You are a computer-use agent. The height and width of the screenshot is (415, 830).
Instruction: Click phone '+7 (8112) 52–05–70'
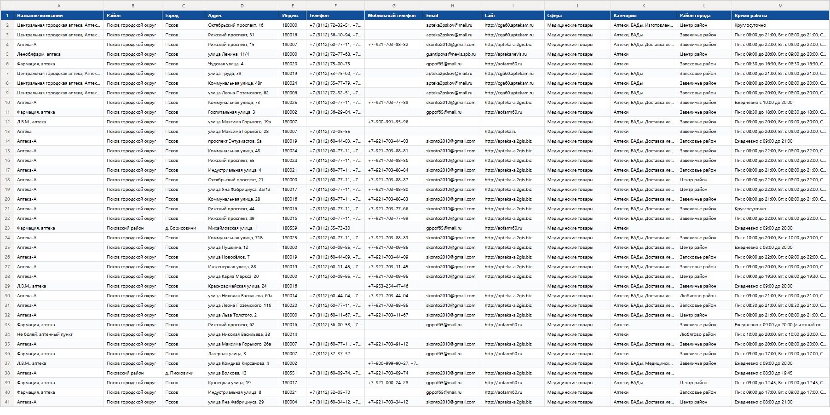point(335,392)
